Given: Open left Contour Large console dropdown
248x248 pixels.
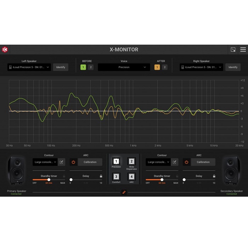Looking at the screenshot, I should 45,162.
